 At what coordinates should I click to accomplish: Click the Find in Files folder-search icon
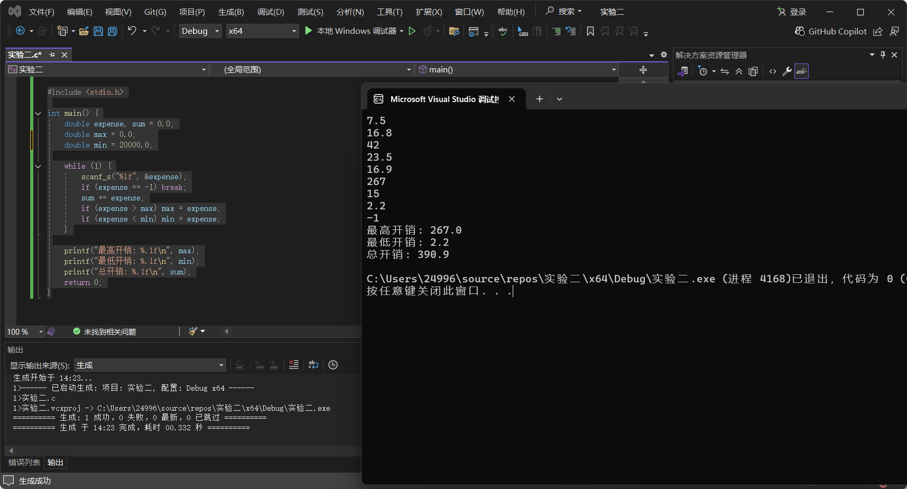[x=454, y=31]
